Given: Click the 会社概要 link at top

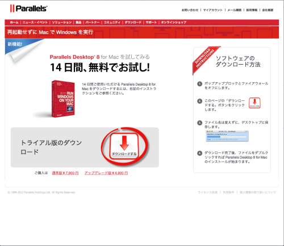Looking at the screenshot, I should tap(268, 10).
